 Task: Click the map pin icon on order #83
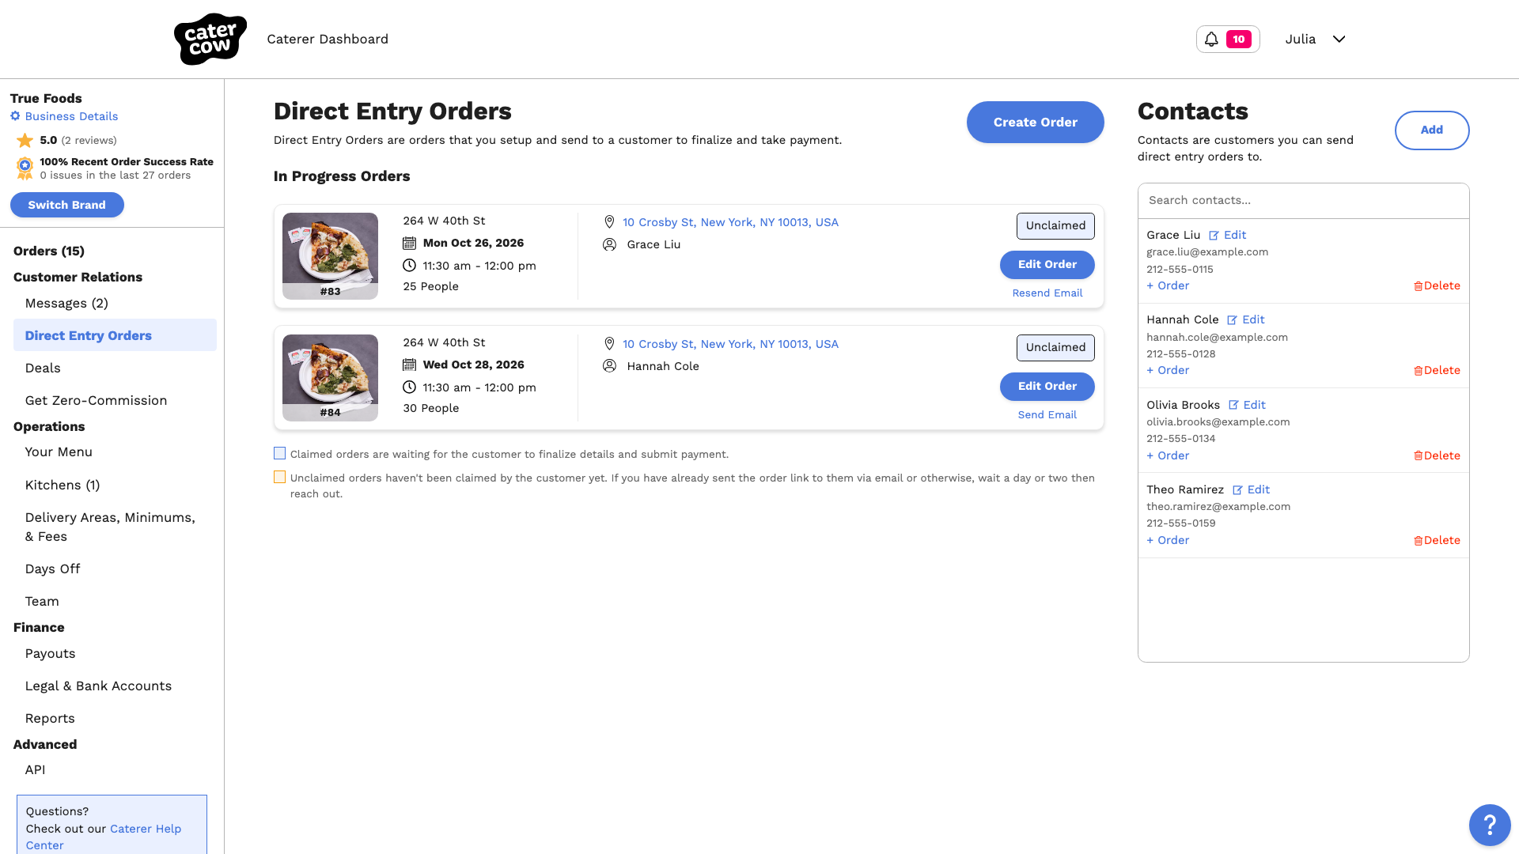(x=609, y=222)
